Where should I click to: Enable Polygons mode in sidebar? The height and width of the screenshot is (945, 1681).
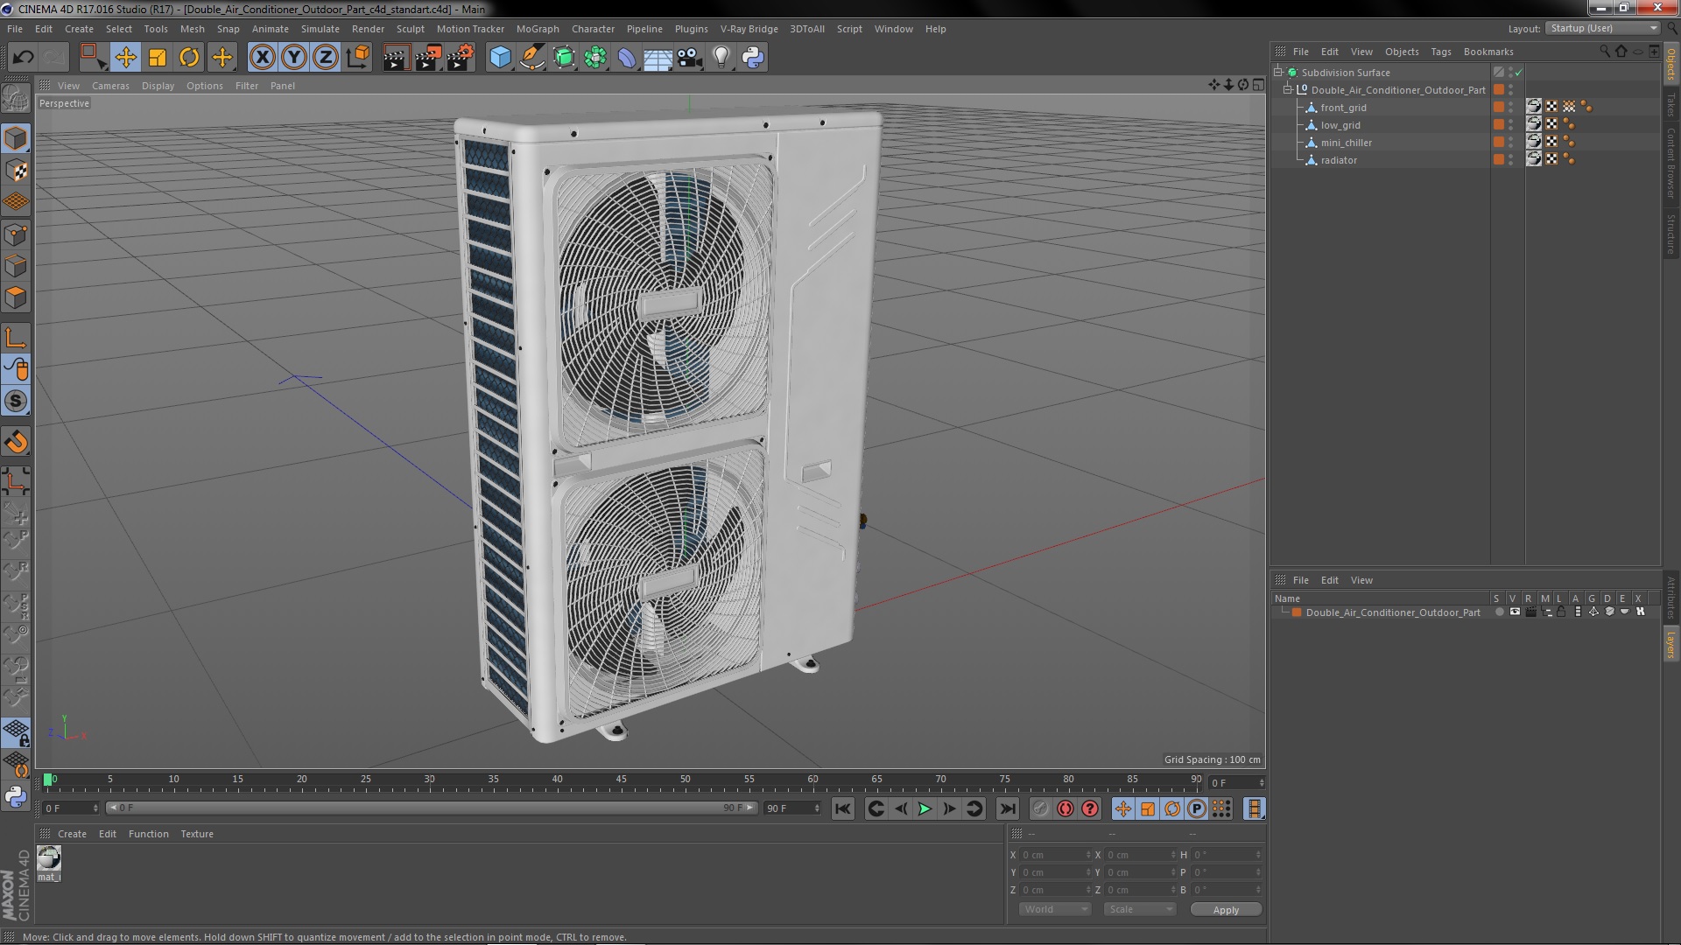point(16,297)
